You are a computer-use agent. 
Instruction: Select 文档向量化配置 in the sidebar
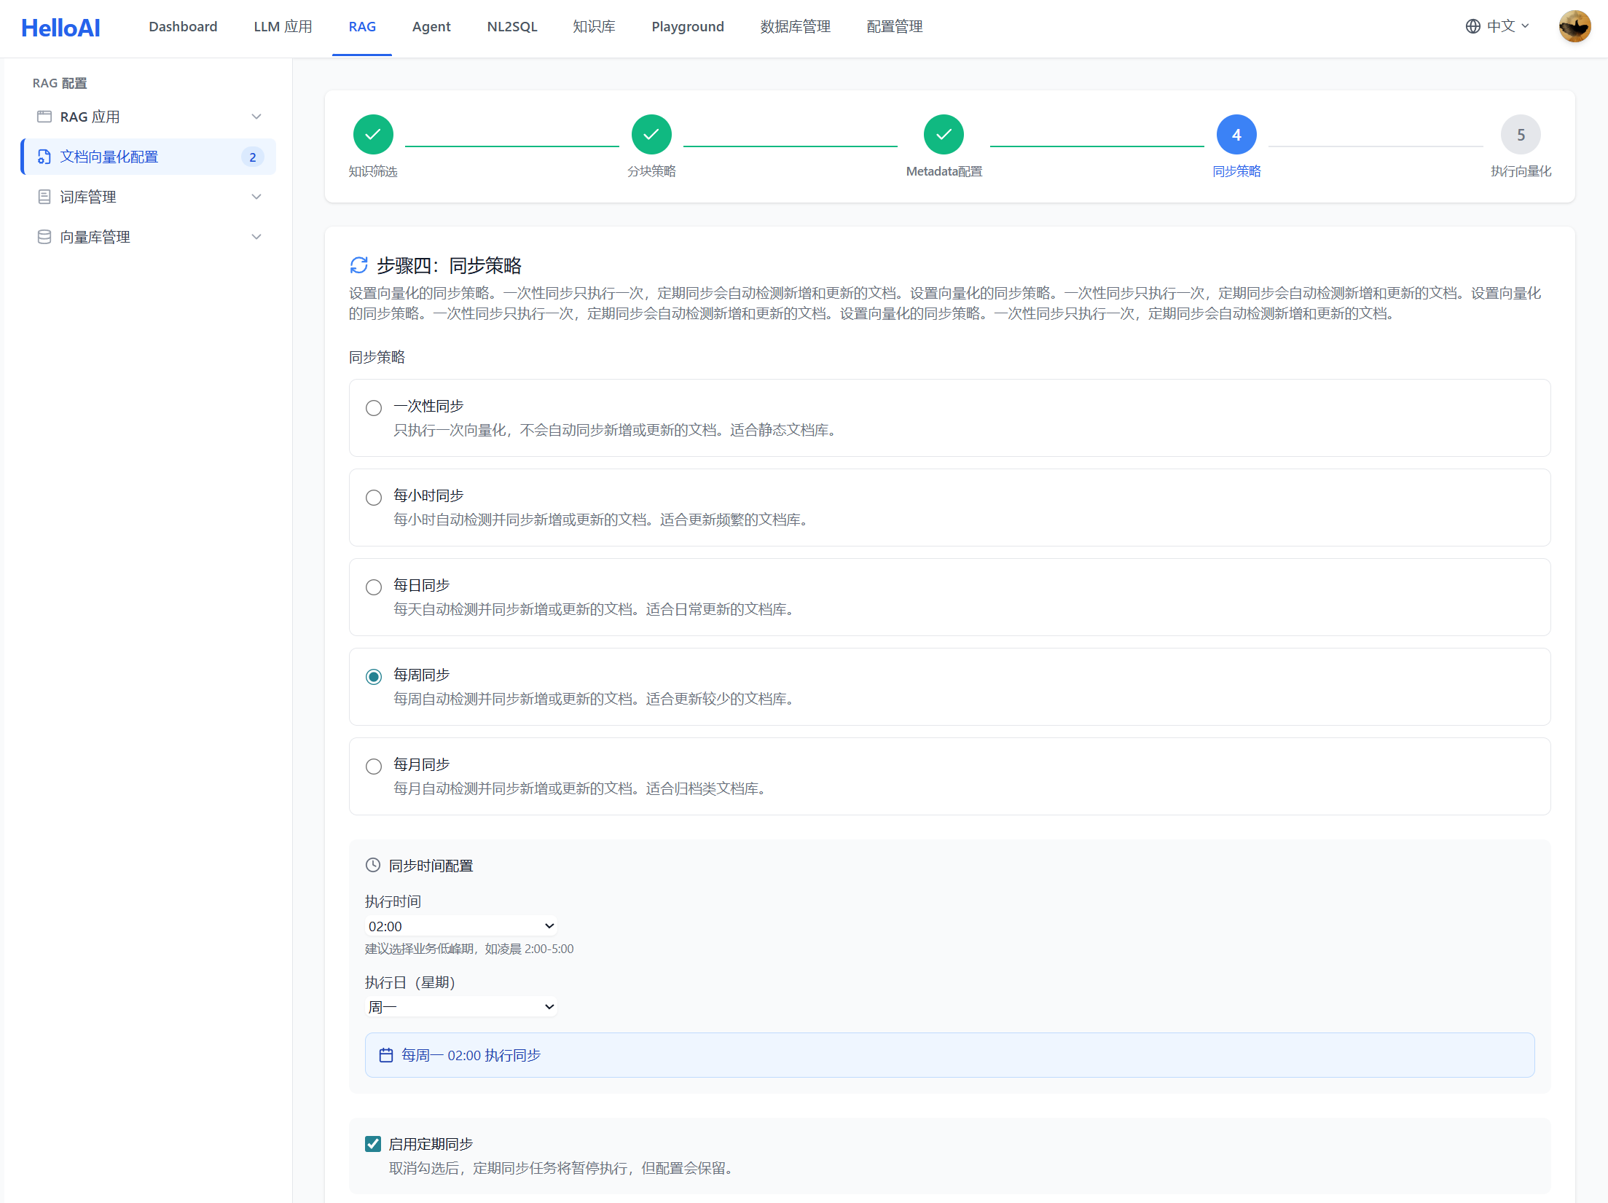[x=109, y=157]
